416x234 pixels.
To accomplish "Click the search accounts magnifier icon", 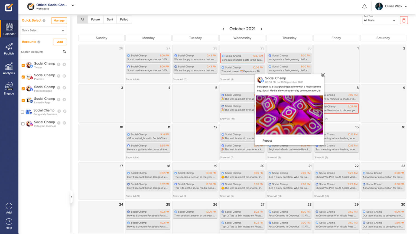I will (64, 52).
